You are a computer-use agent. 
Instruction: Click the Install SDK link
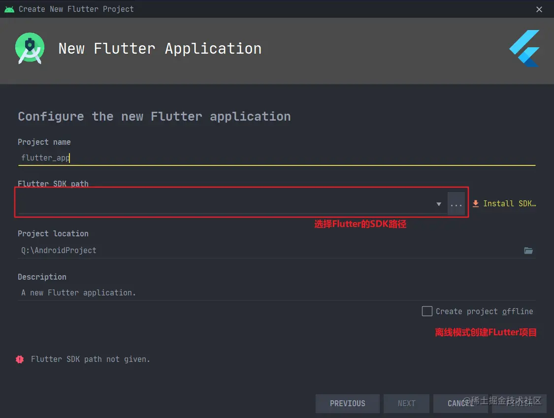[x=510, y=203]
